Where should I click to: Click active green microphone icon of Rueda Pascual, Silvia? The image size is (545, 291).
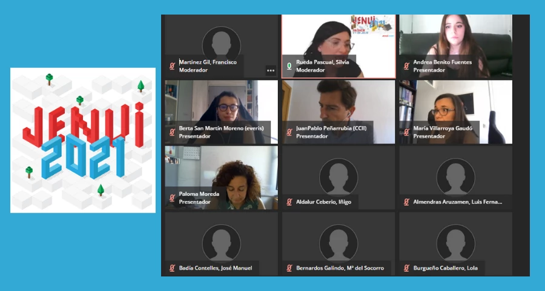[289, 66]
